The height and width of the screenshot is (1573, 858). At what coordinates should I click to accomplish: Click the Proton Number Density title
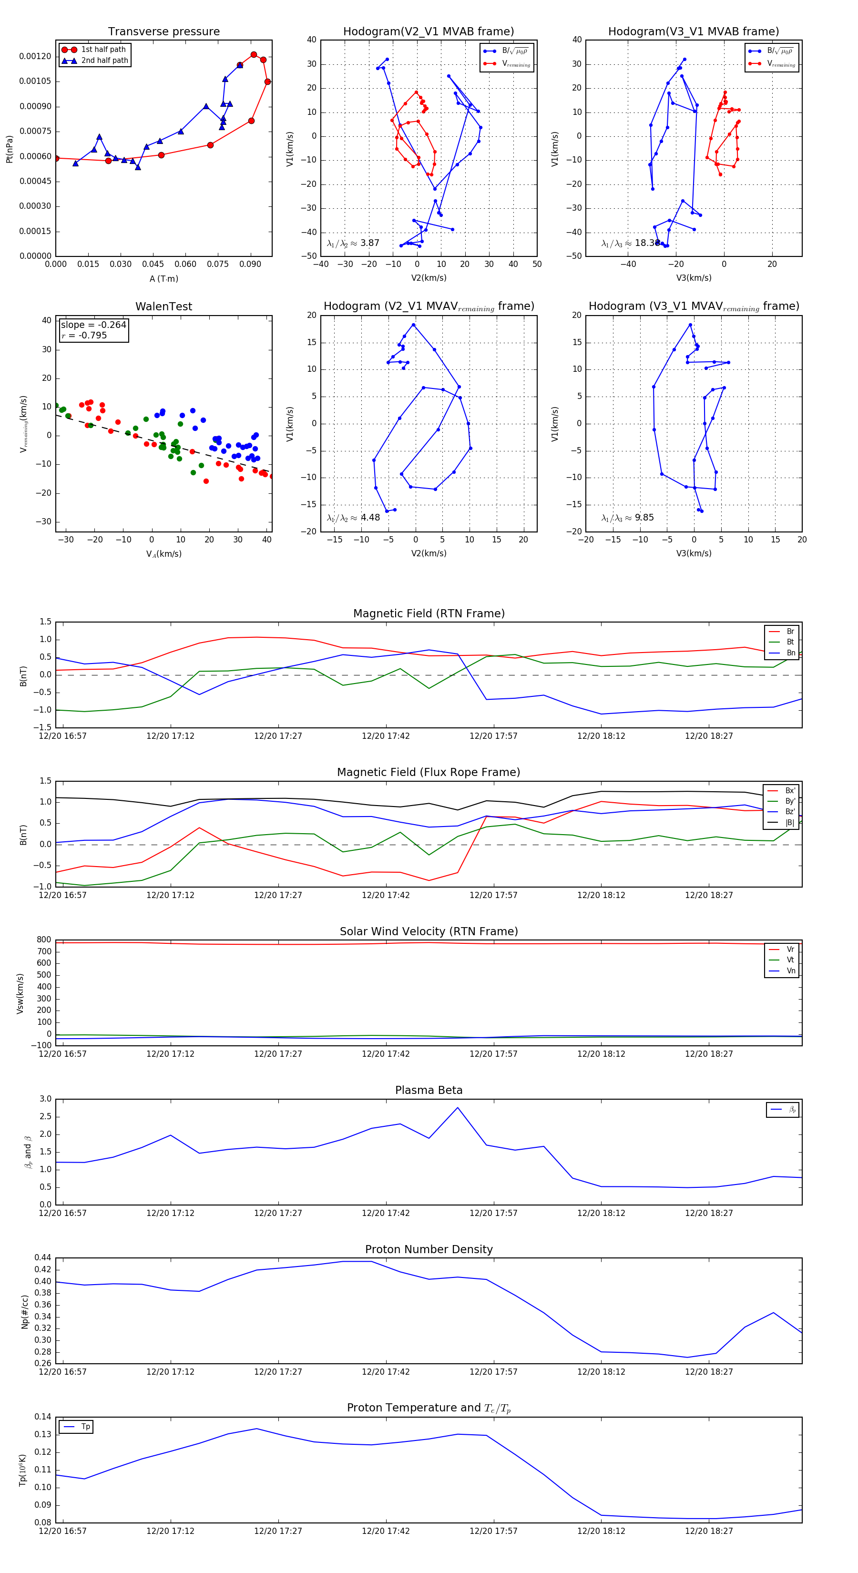[x=429, y=1249]
